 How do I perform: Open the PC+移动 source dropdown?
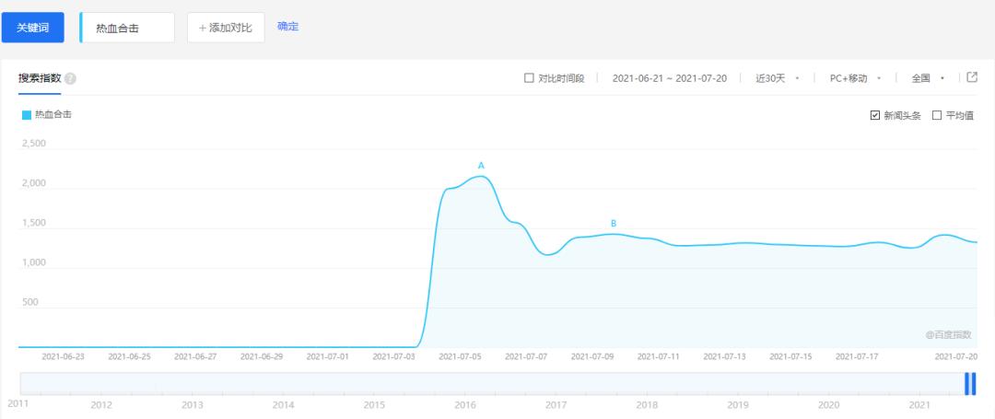pyautogui.click(x=855, y=78)
